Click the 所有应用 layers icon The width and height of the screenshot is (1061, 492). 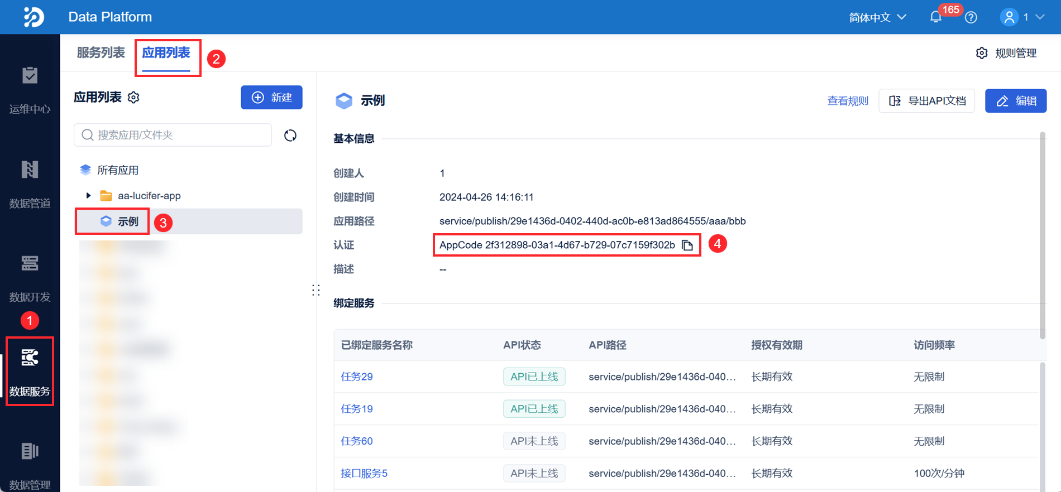point(85,170)
